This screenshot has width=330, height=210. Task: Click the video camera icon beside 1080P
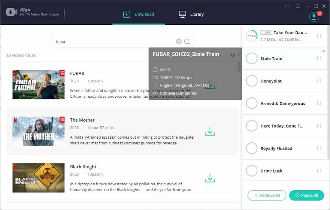pyautogui.click(x=155, y=78)
